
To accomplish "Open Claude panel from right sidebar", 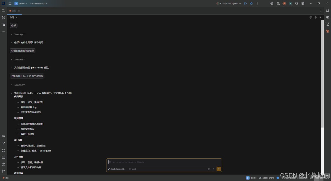I will click(327, 31).
